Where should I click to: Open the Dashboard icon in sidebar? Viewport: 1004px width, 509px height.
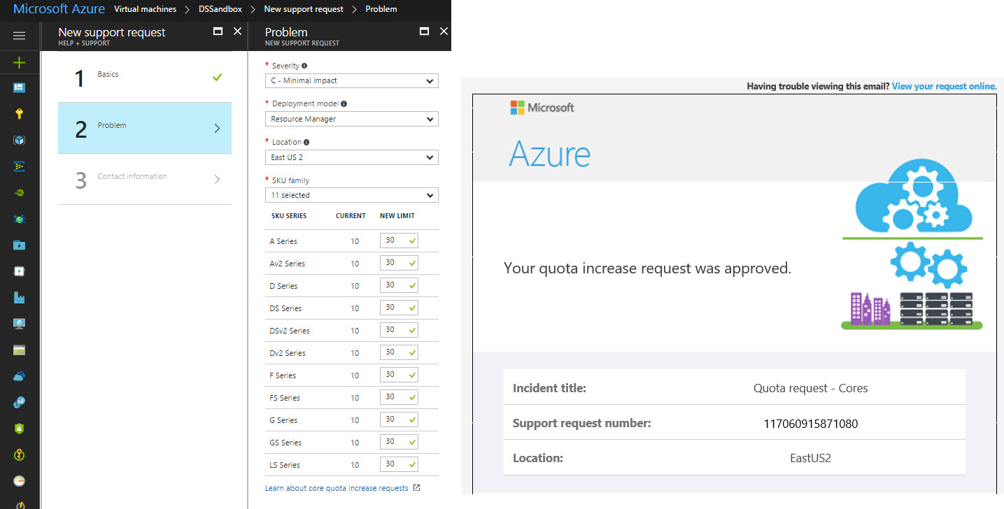click(19, 88)
